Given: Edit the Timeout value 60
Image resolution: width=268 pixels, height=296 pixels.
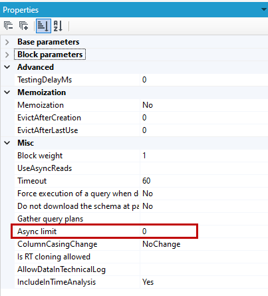Looking at the screenshot, I should [204, 181].
